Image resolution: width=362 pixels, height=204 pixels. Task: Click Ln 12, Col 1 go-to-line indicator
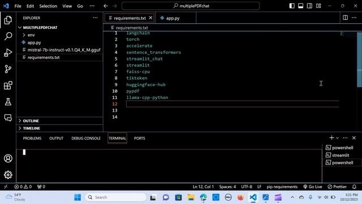tap(203, 186)
